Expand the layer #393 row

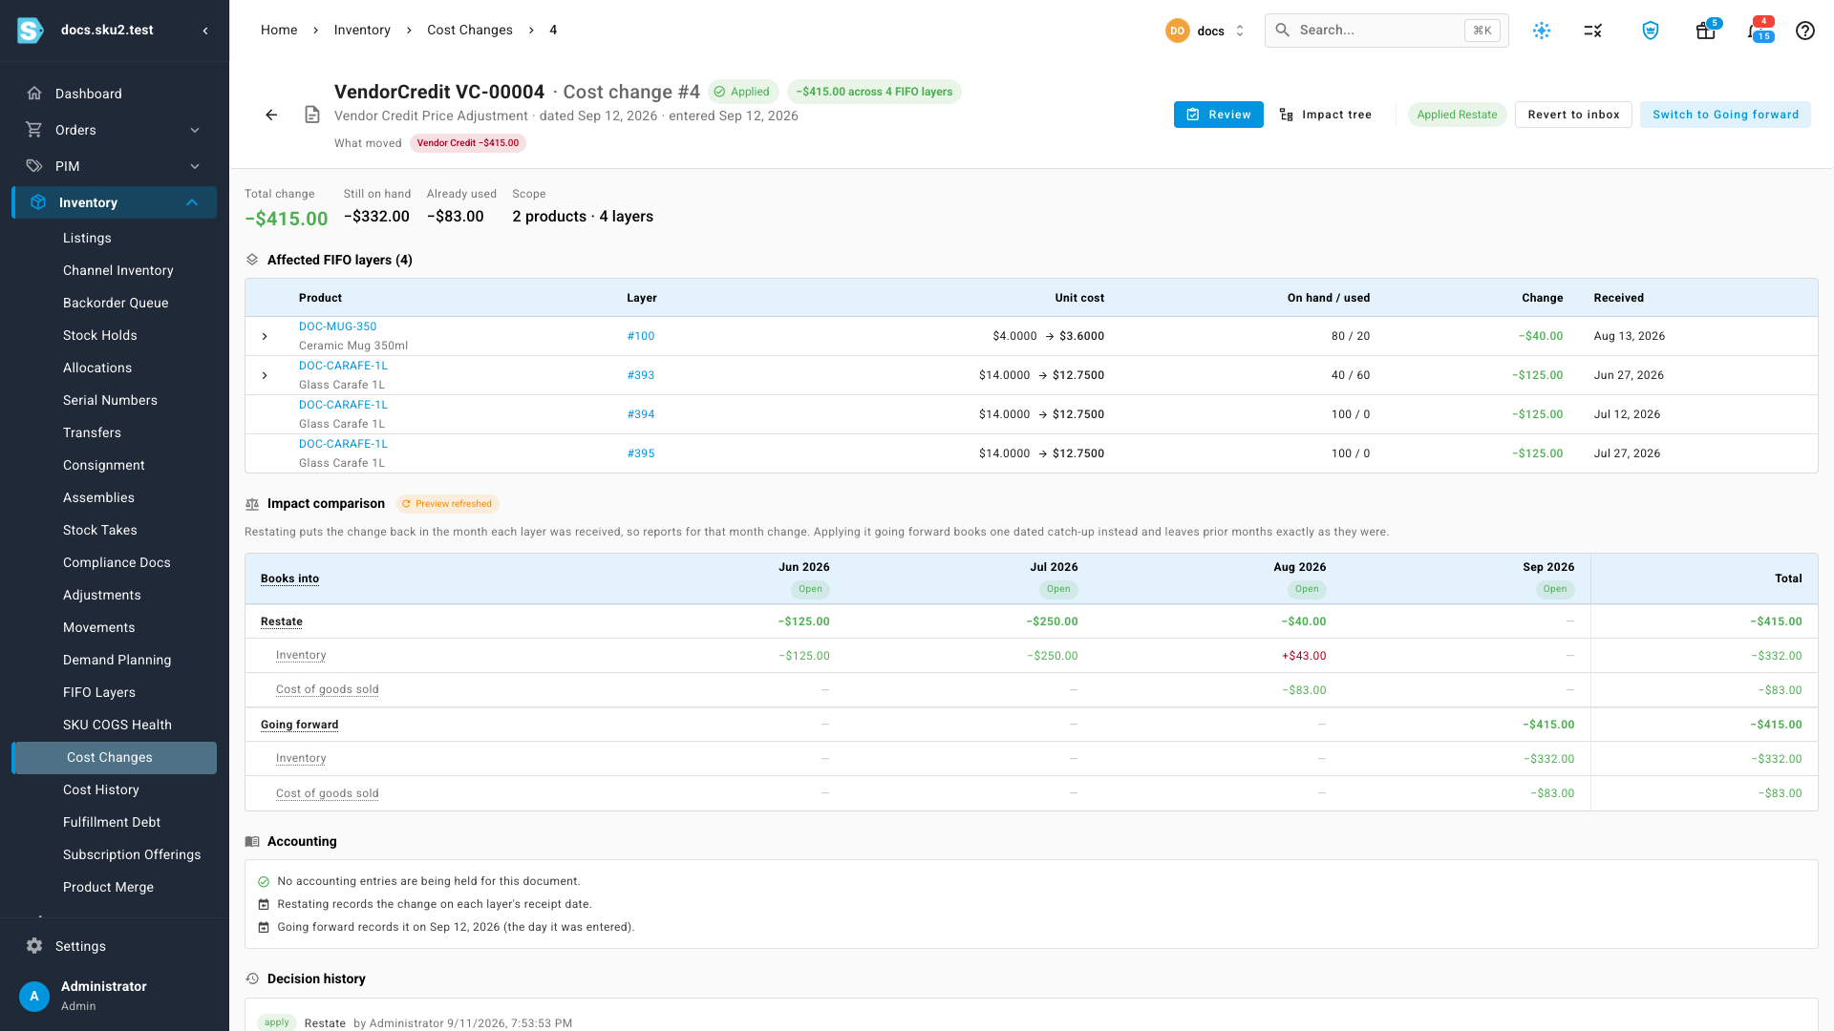point(265,375)
